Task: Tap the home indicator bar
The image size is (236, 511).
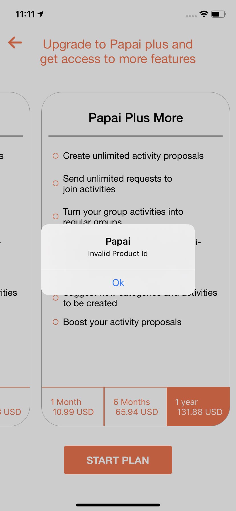Action: pyautogui.click(x=118, y=505)
